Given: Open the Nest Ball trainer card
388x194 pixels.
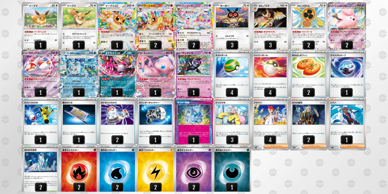Looking at the screenshot, I should pyautogui.click(x=232, y=74).
